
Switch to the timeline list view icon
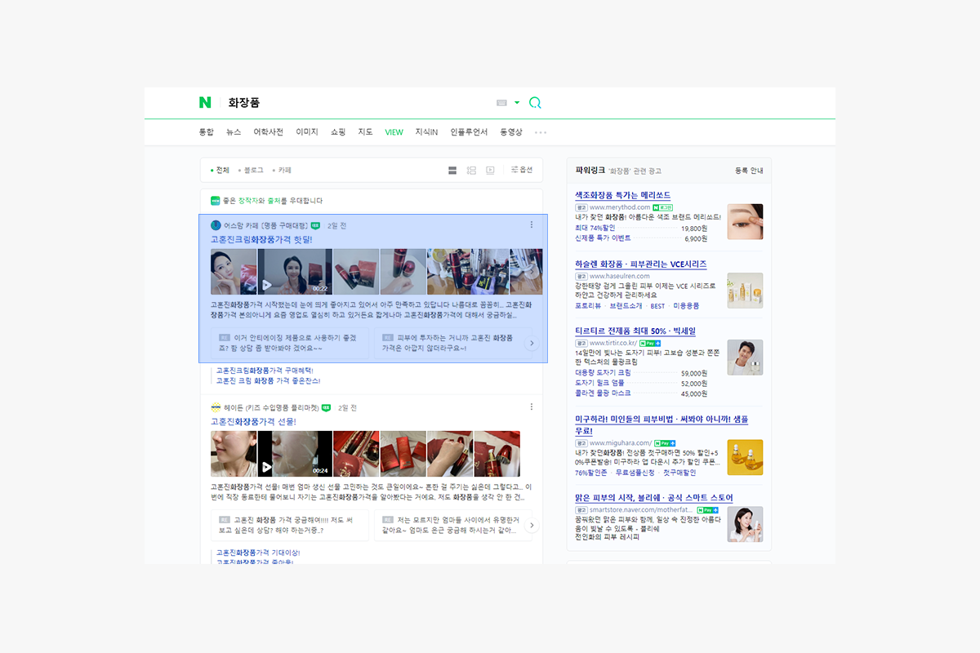click(x=471, y=171)
